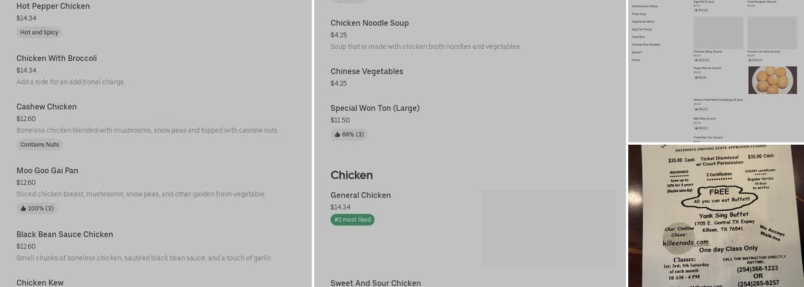Open the Combination Plates menu category
Viewport: 804px width, 287px height.
point(644,6)
